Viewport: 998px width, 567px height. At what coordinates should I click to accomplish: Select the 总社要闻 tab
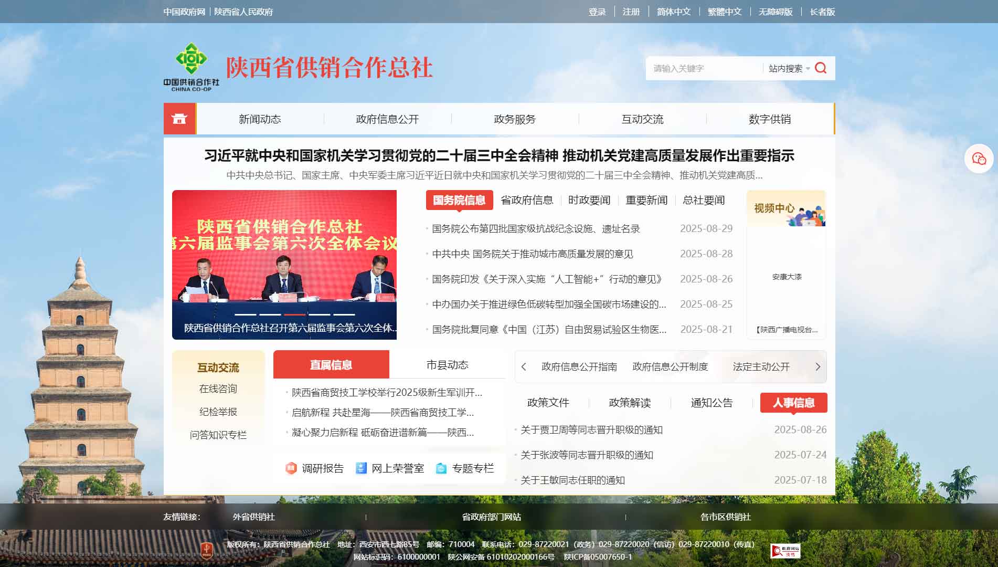[704, 200]
